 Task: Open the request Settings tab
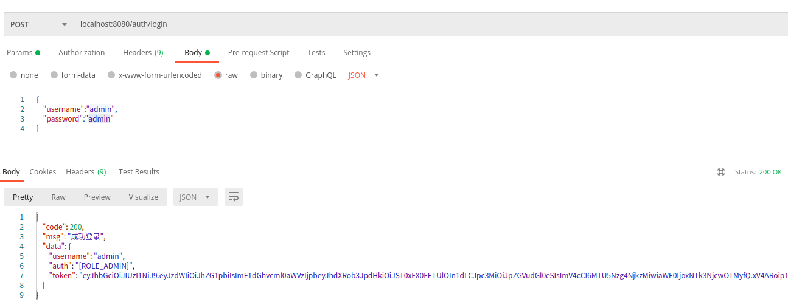357,53
